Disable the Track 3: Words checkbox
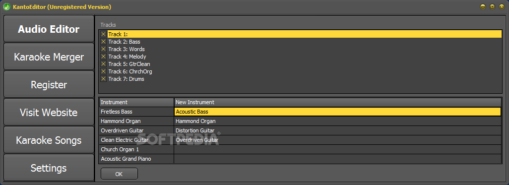 [x=104, y=49]
